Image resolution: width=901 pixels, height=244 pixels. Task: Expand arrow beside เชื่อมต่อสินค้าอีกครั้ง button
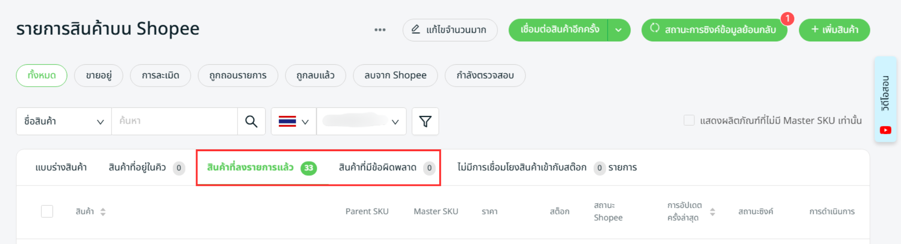pos(619,30)
